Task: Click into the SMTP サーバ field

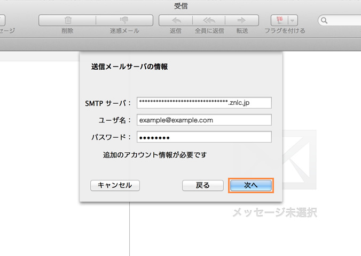Action: pos(204,103)
